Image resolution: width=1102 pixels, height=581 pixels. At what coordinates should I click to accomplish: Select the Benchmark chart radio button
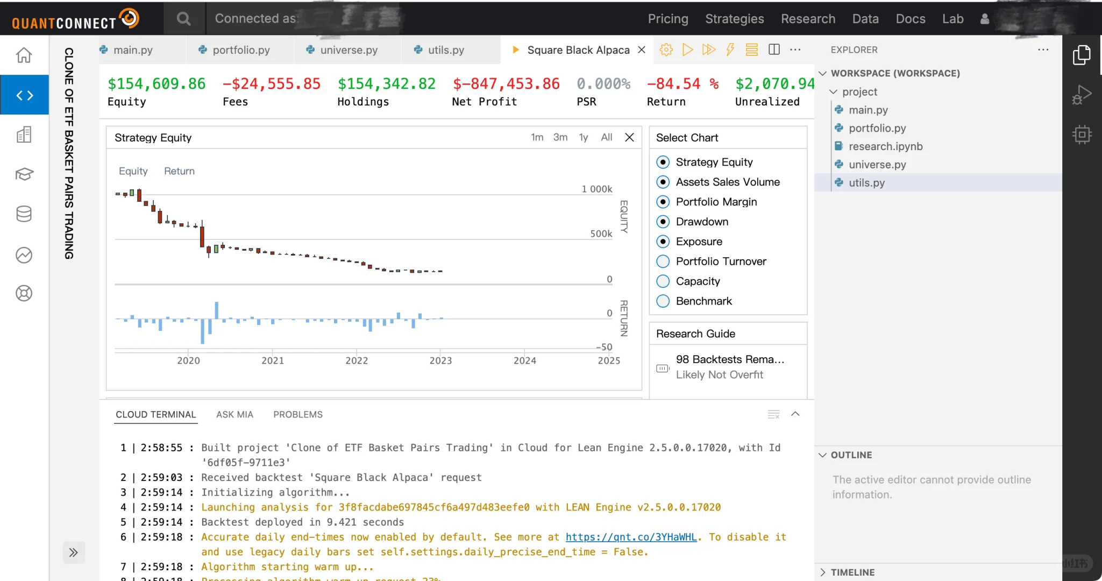(x=663, y=301)
